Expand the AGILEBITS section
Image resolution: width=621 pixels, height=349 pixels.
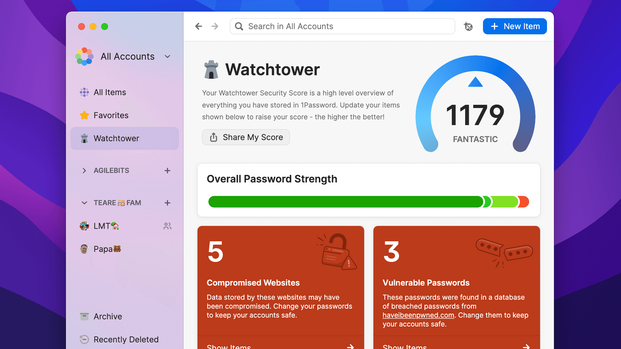pyautogui.click(x=83, y=170)
